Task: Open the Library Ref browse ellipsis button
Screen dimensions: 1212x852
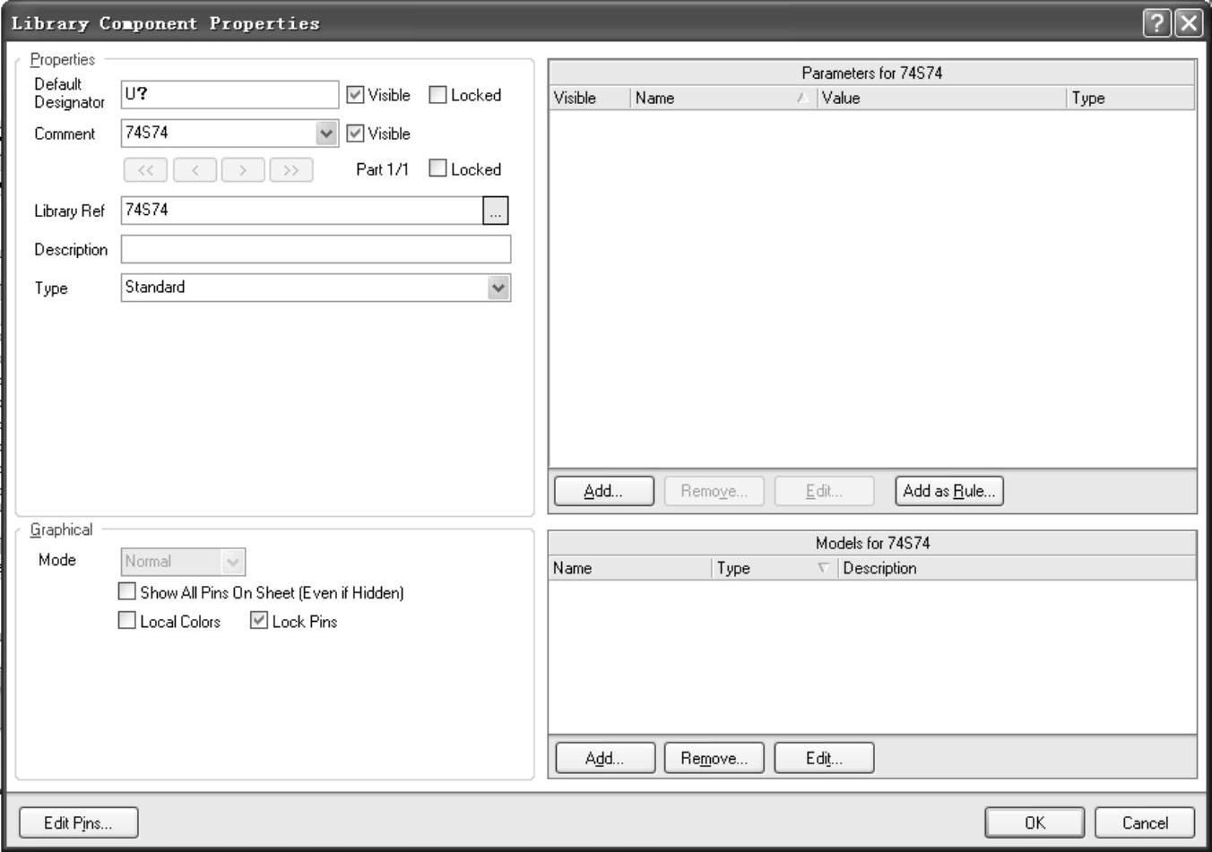Action: coord(495,211)
